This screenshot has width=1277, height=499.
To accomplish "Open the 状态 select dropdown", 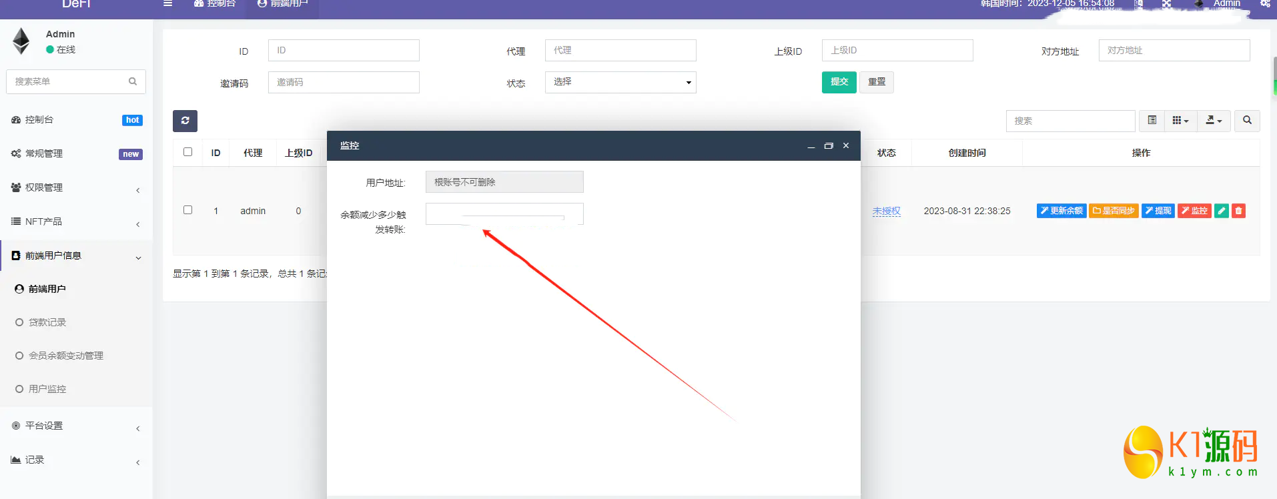I will click(x=620, y=82).
